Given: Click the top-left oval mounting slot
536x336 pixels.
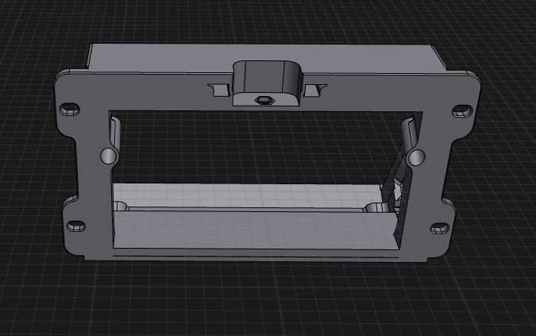Looking at the screenshot, I should 70,110.
